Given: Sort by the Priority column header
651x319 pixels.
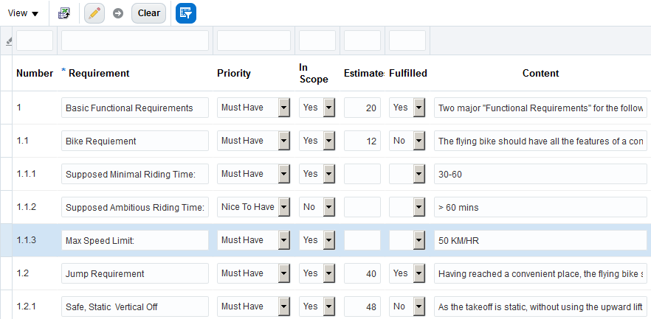Looking at the screenshot, I should (233, 73).
